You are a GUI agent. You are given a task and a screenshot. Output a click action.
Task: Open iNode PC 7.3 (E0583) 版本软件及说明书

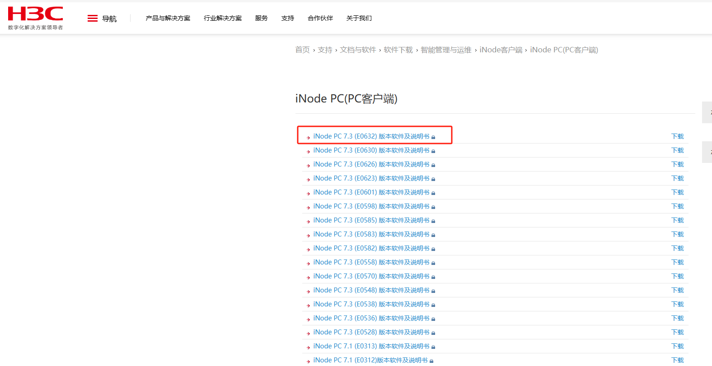(371, 234)
